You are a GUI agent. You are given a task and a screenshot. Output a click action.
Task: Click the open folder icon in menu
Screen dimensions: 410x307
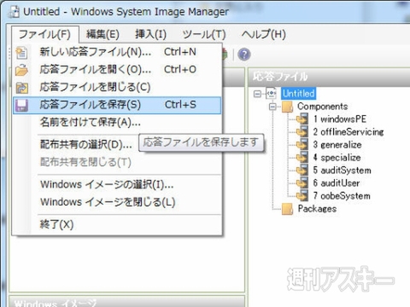pos(21,70)
